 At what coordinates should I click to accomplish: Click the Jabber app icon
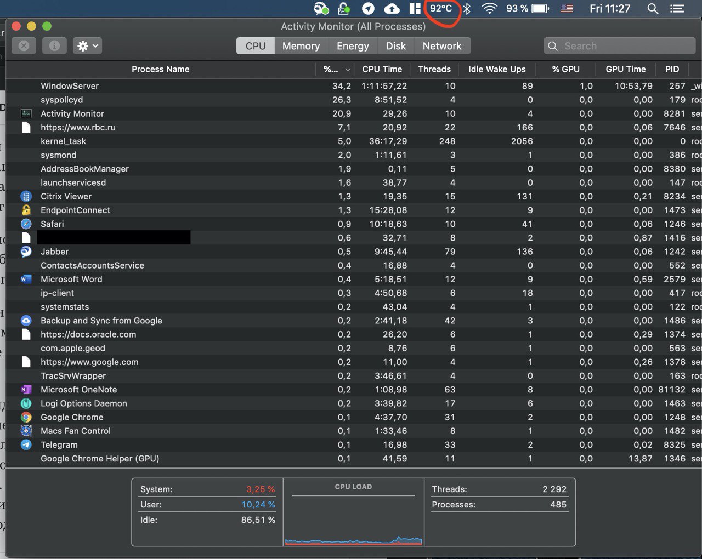click(26, 252)
